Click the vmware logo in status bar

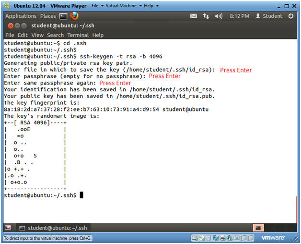point(273,238)
